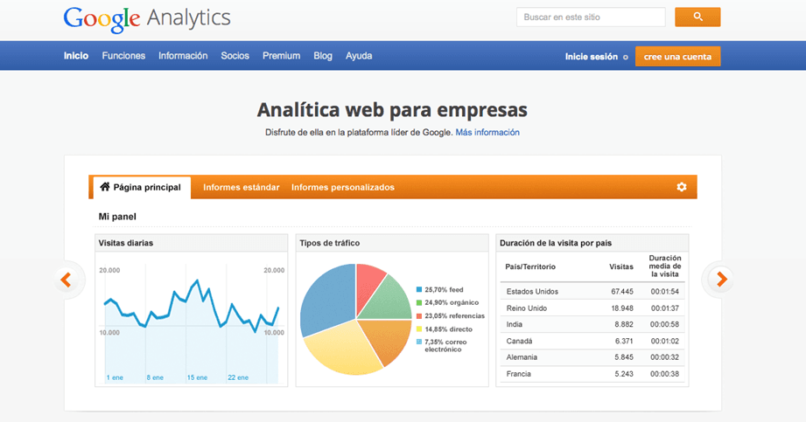Screen dimensions: 806x422
Task: Click the yellow directo legend swatch
Action: (x=419, y=329)
